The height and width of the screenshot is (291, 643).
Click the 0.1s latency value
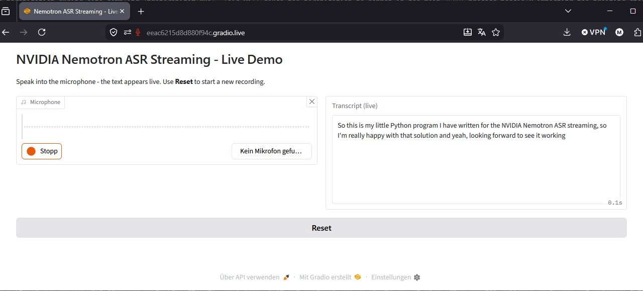tap(615, 203)
